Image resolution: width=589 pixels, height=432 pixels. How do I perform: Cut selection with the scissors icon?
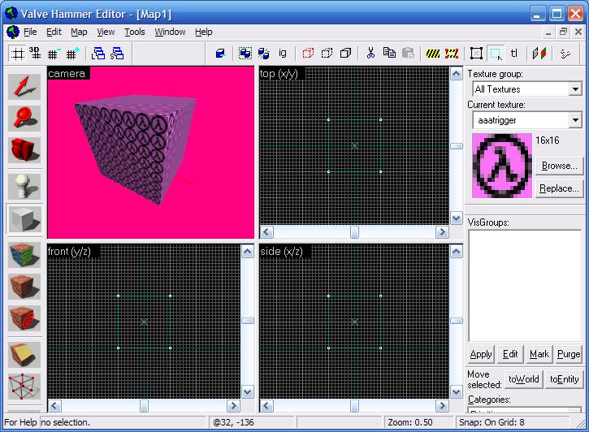(x=370, y=54)
